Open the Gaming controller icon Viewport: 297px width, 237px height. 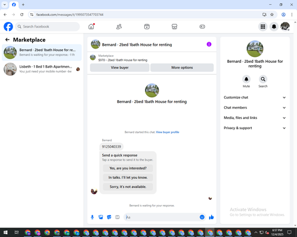pyautogui.click(x=202, y=27)
